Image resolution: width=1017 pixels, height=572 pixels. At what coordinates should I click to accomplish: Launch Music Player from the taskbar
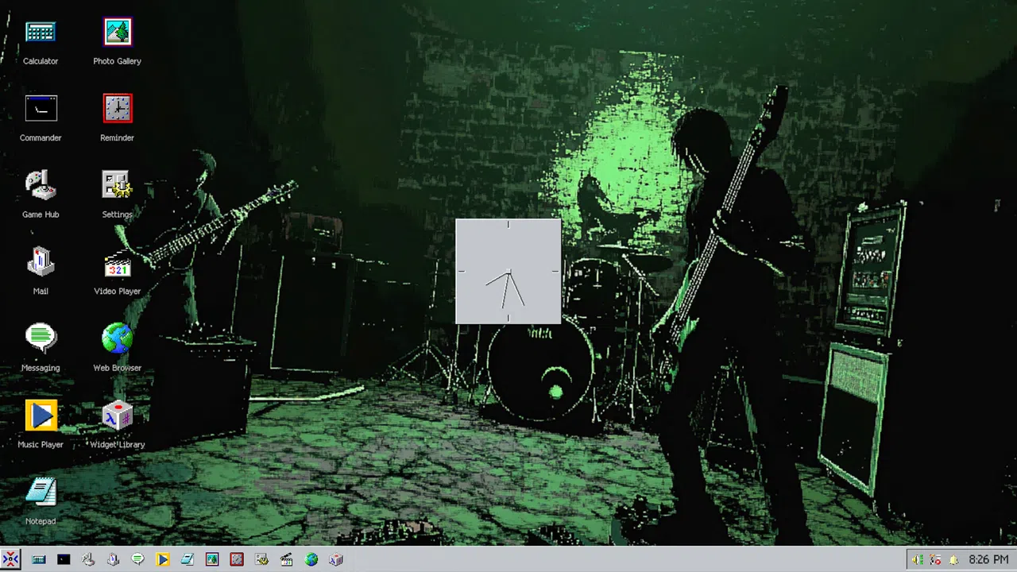(162, 559)
